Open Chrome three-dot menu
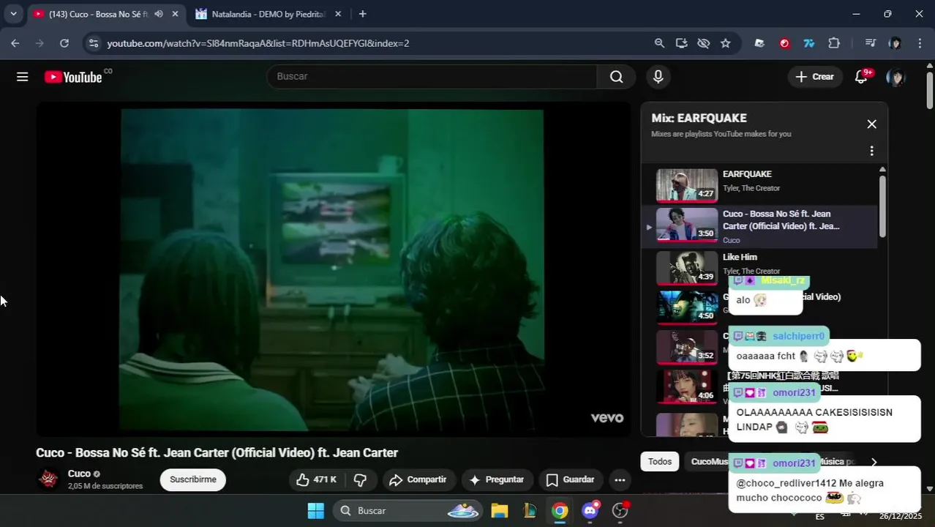This screenshot has width=935, height=527. (920, 43)
